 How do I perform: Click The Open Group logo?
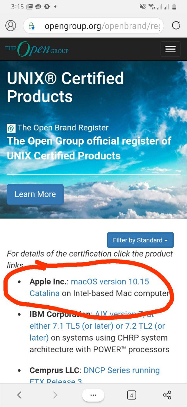click(x=37, y=49)
